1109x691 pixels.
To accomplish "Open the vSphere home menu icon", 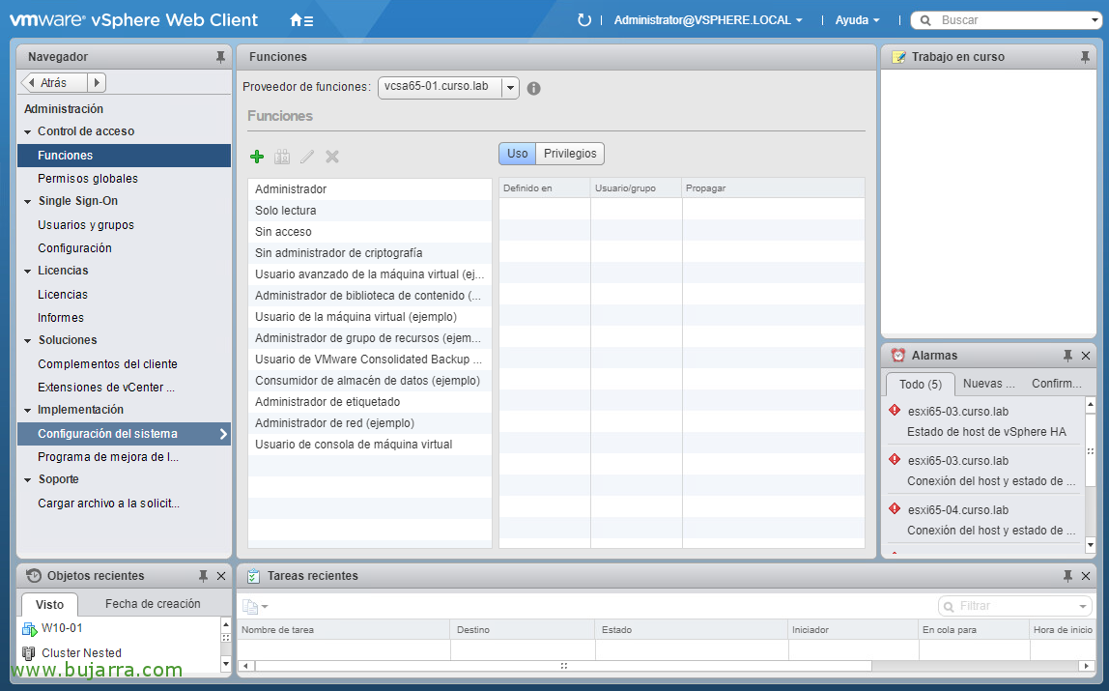I will [x=301, y=20].
